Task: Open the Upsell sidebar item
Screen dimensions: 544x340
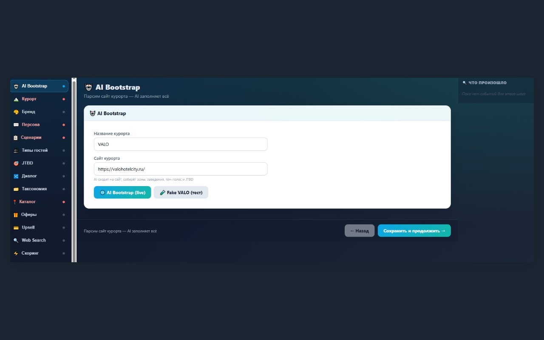Action: click(x=39, y=227)
